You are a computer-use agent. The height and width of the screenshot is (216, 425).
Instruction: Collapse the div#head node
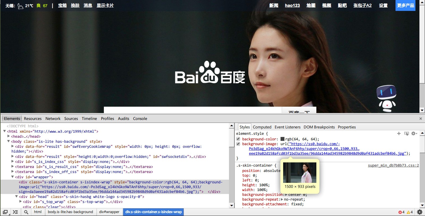(x=16, y=197)
